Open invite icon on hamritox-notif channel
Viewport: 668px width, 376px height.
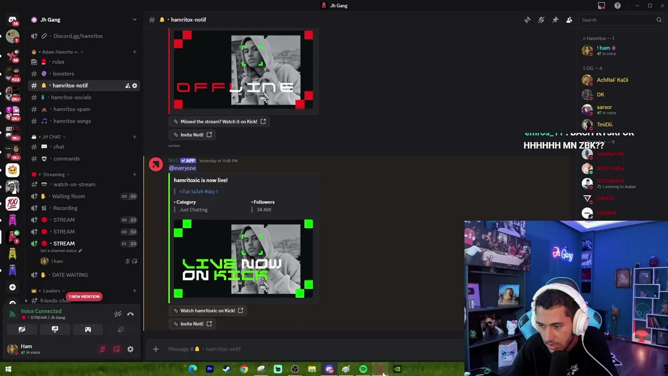coord(127,86)
